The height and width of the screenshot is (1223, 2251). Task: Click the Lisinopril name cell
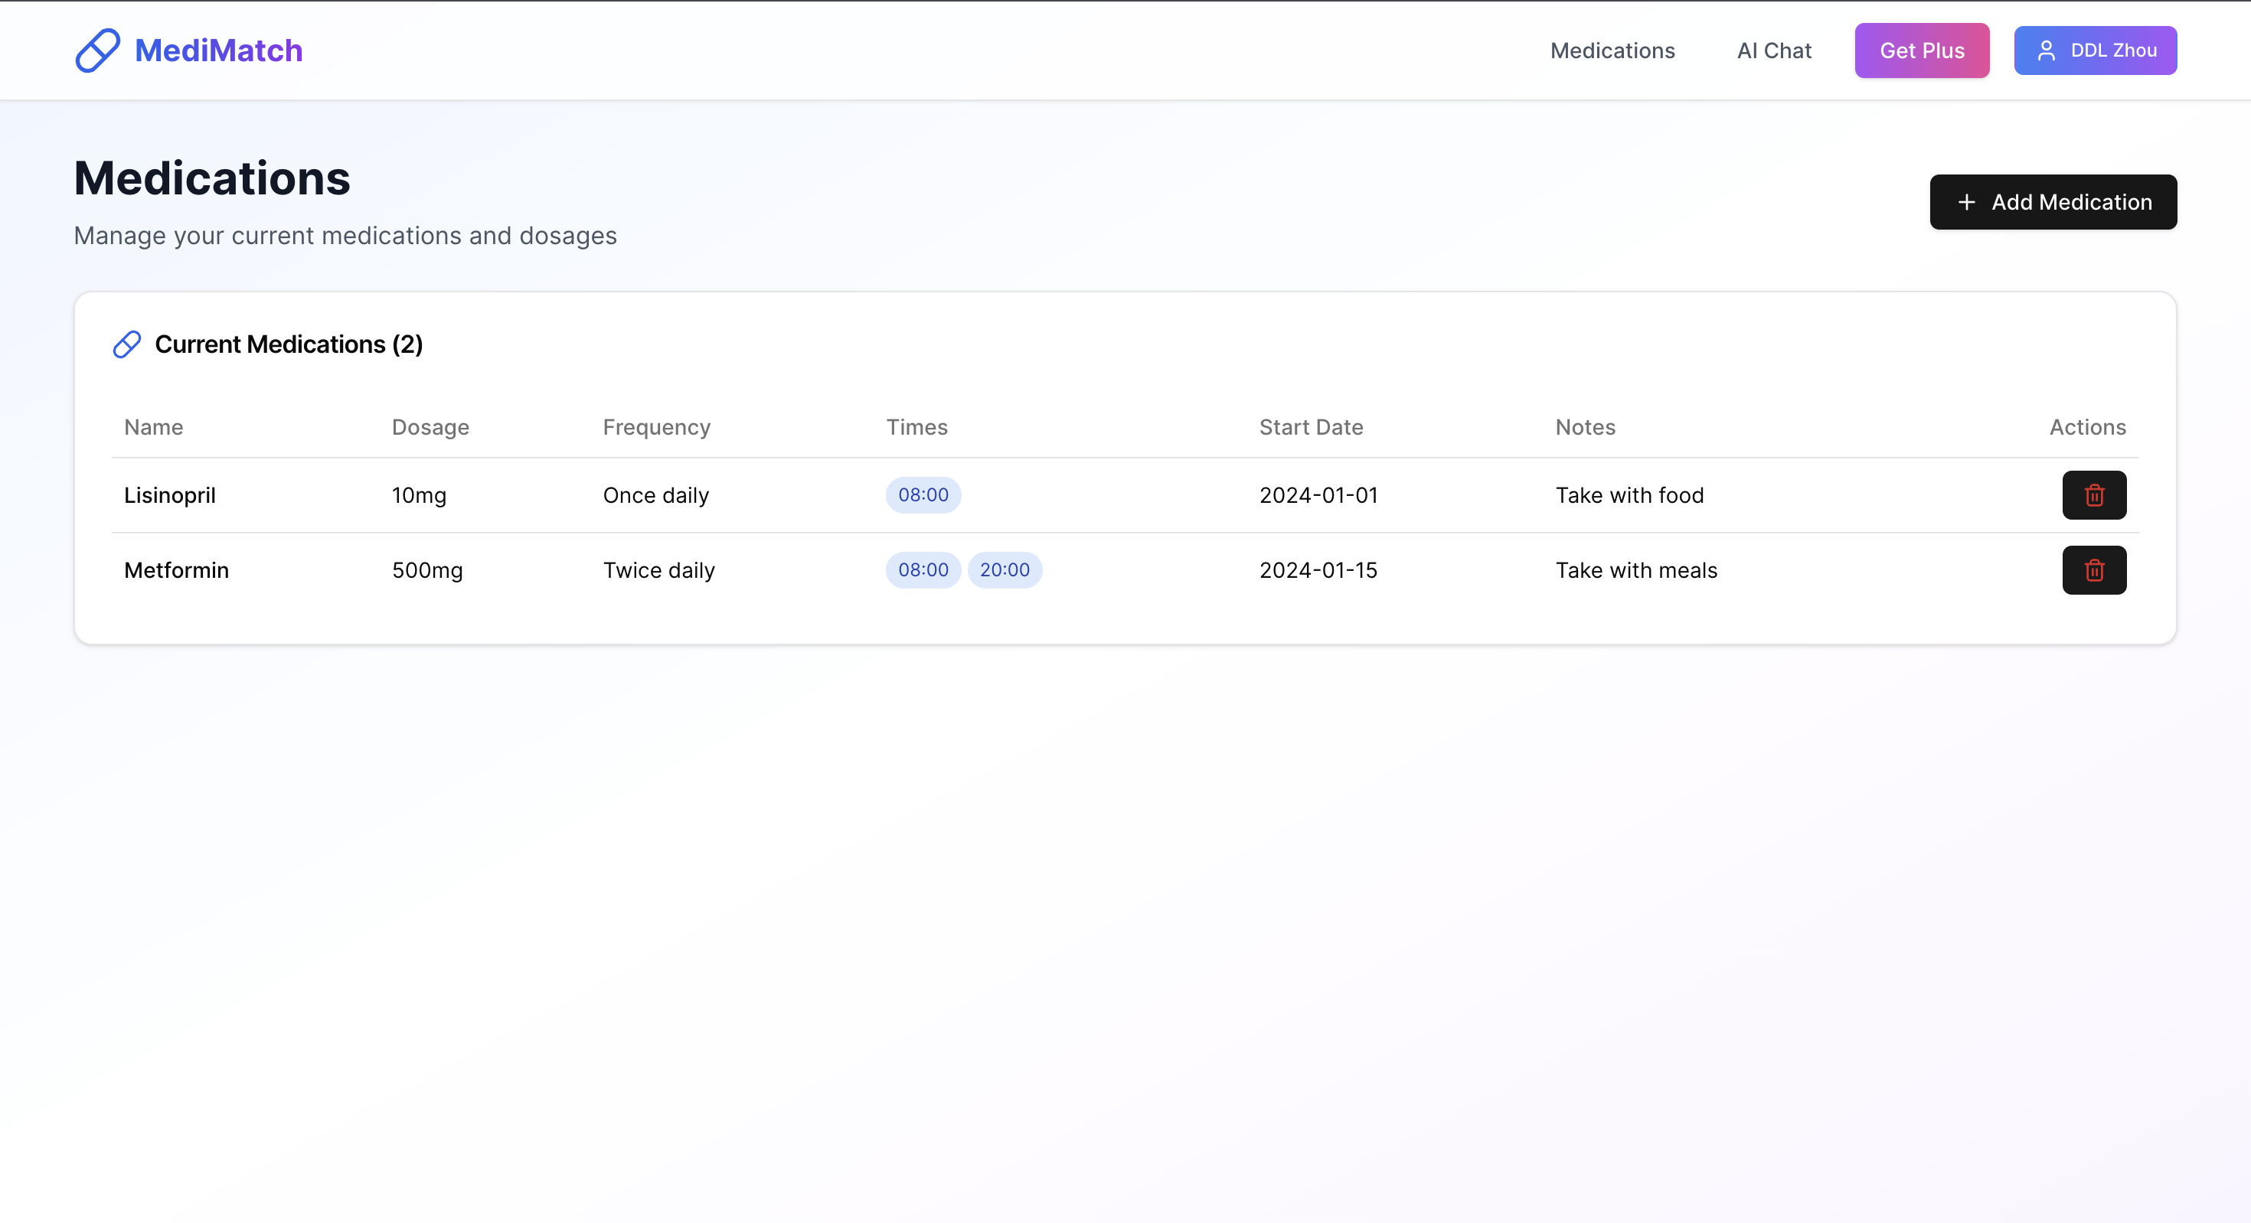pos(169,495)
